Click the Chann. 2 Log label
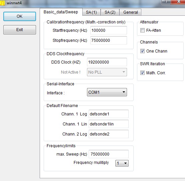Image resolution: width=185 pixels, height=181 pixels. coord(75,134)
